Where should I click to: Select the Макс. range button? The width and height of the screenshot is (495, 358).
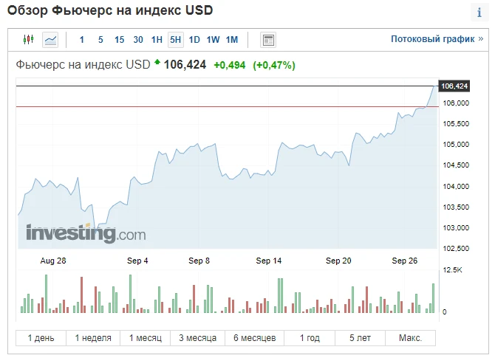(410, 338)
